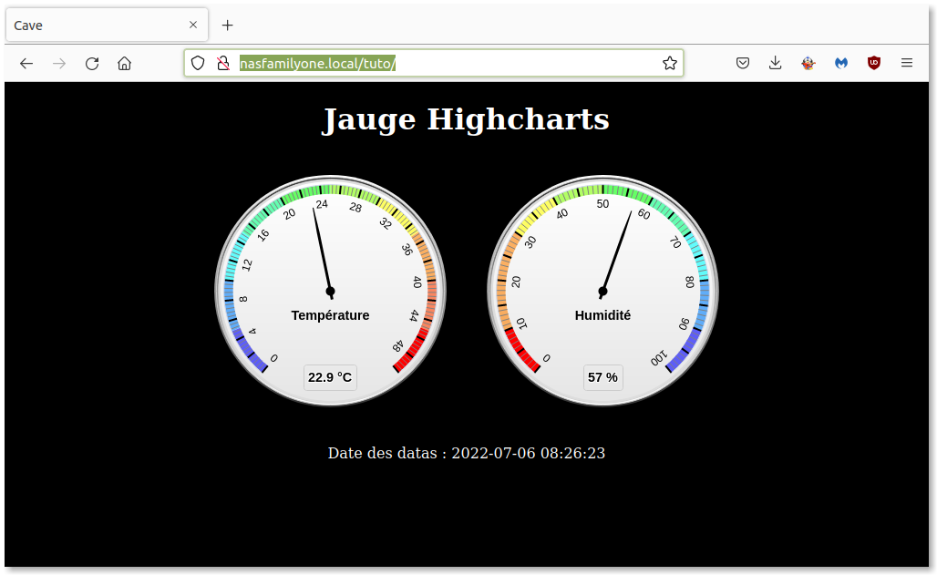Click the 57 % value box
This screenshot has width=937, height=575.
603,378
